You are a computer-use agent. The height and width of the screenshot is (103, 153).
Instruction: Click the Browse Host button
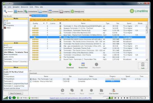[x=83, y=65]
